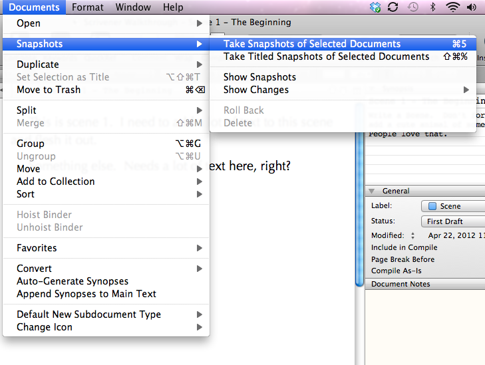Expand Default New Subdocument Type submenu

[106, 314]
